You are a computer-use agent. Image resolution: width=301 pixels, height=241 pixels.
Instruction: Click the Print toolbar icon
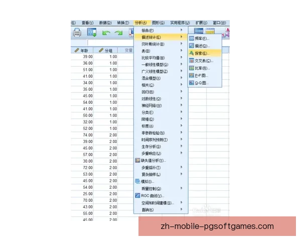pos(77,32)
